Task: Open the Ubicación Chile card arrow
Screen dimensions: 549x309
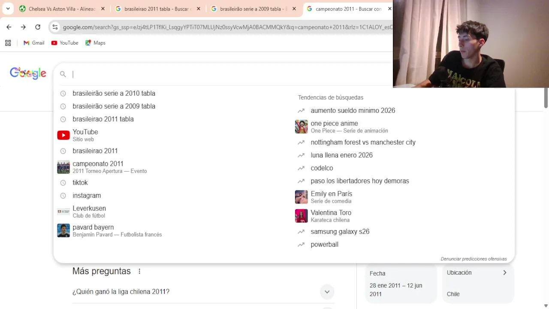Action: click(505, 273)
